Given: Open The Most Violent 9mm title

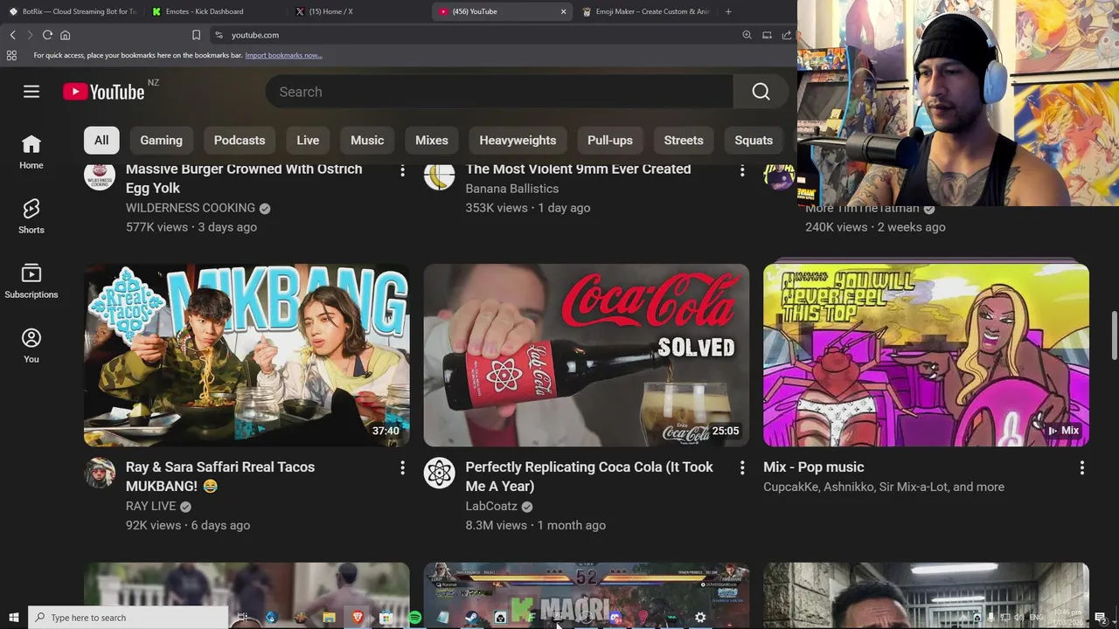Looking at the screenshot, I should 578,169.
